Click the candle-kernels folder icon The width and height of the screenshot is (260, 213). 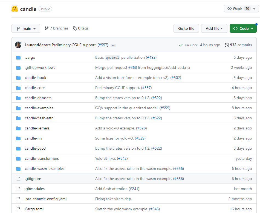tap(18, 128)
